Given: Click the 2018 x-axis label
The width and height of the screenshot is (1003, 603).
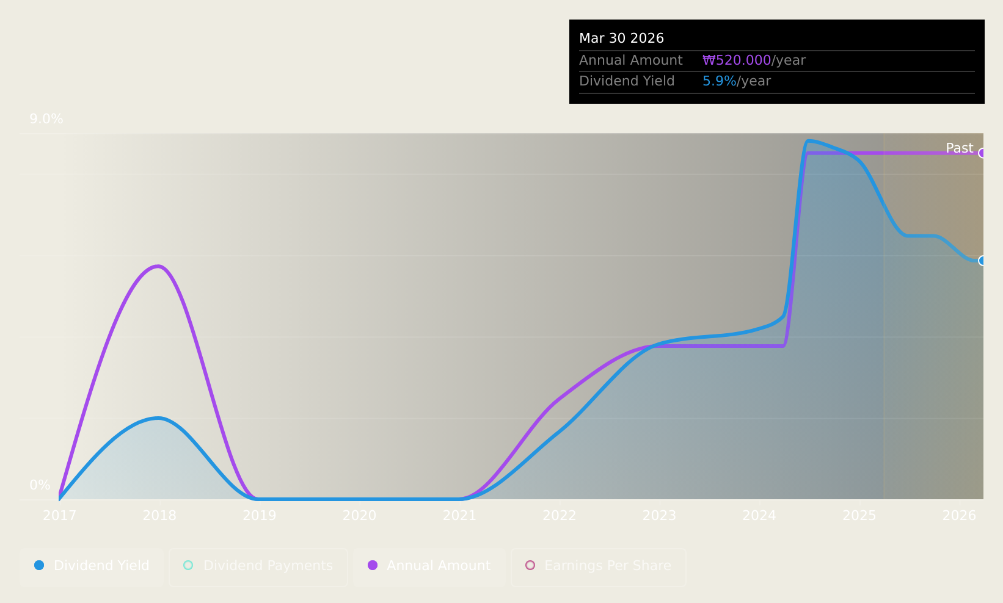Looking at the screenshot, I should click(x=159, y=516).
